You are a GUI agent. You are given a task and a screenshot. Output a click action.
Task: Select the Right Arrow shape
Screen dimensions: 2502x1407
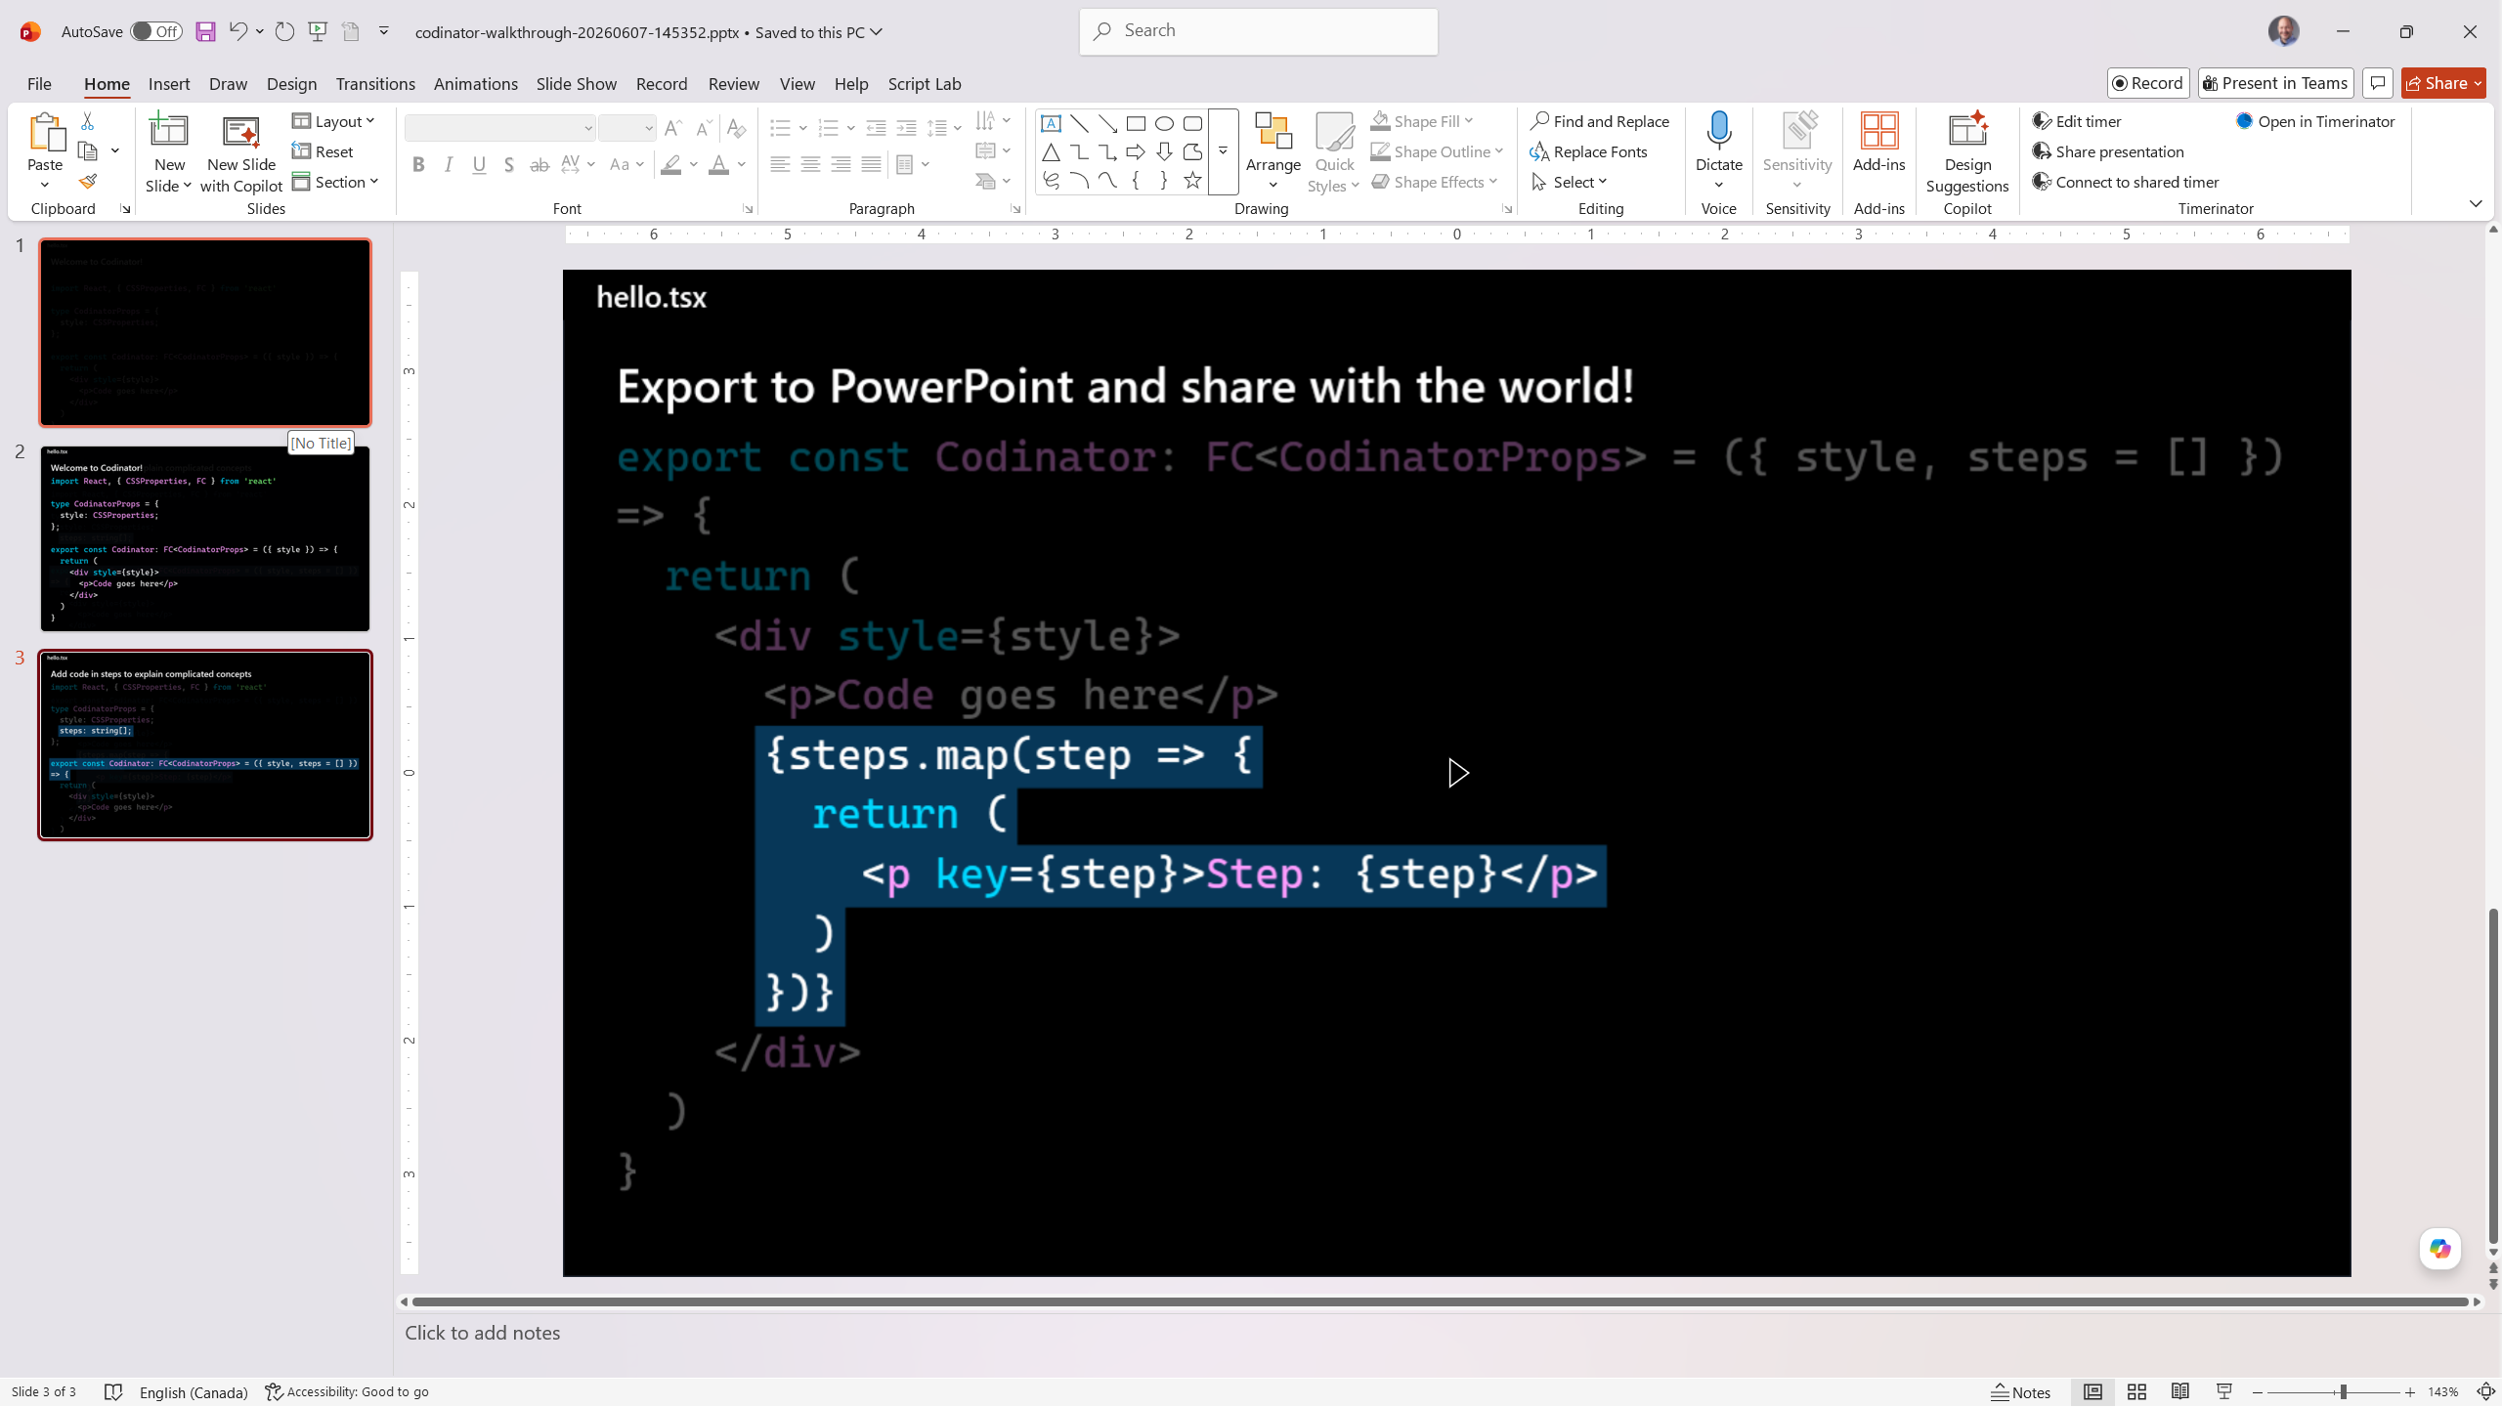1136,151
